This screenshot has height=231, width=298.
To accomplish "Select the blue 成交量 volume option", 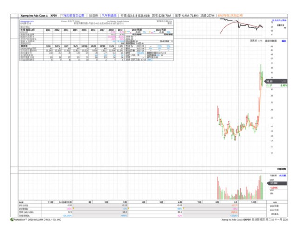I will [x=283, y=175].
